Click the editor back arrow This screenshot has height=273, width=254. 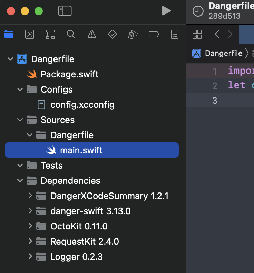217,34
